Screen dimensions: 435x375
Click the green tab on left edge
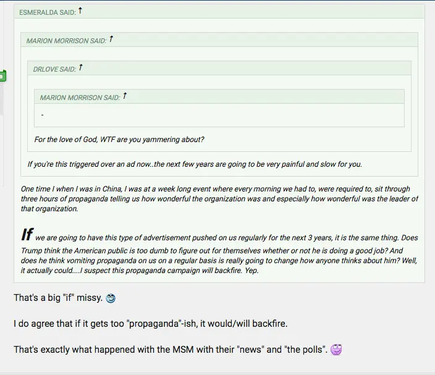tap(2, 76)
